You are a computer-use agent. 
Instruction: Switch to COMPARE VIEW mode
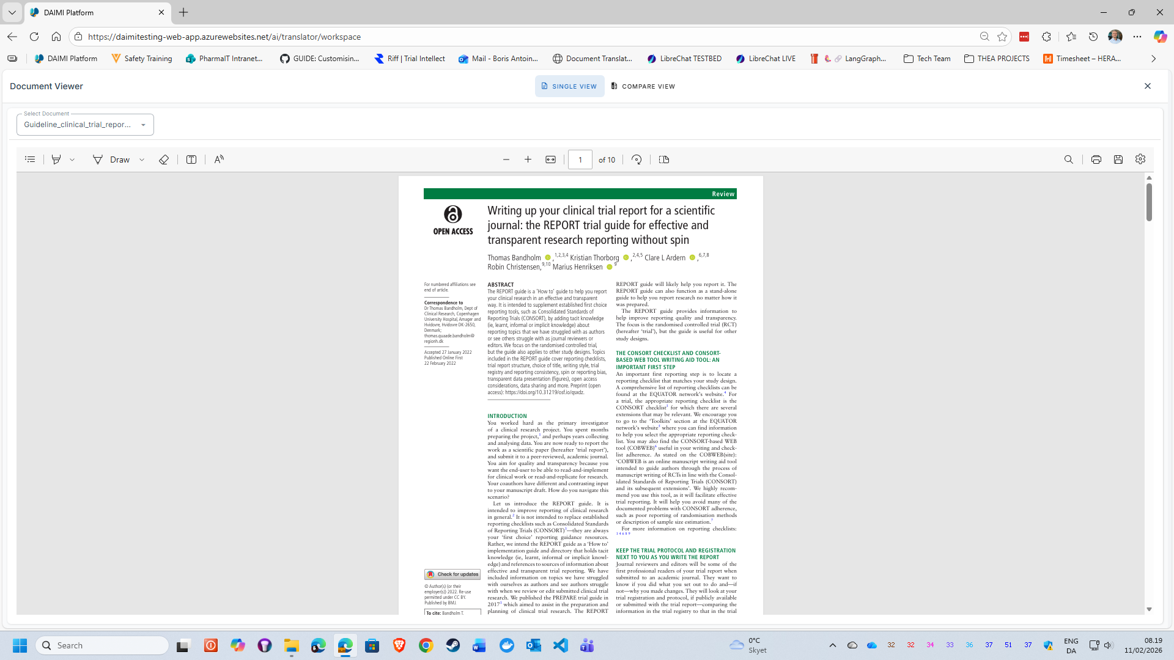pos(643,86)
